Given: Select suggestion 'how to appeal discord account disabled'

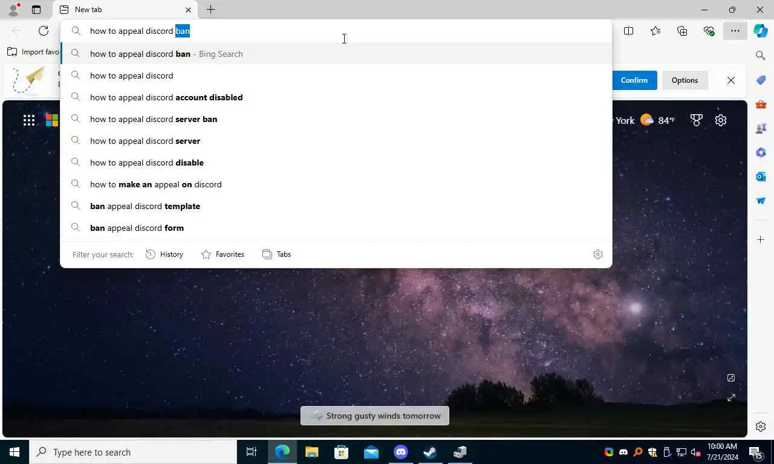Looking at the screenshot, I should pyautogui.click(x=336, y=97).
